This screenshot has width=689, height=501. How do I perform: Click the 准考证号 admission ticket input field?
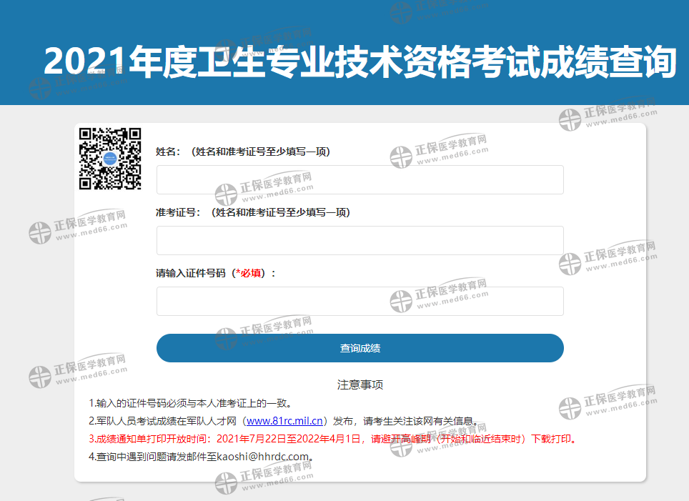coord(360,240)
